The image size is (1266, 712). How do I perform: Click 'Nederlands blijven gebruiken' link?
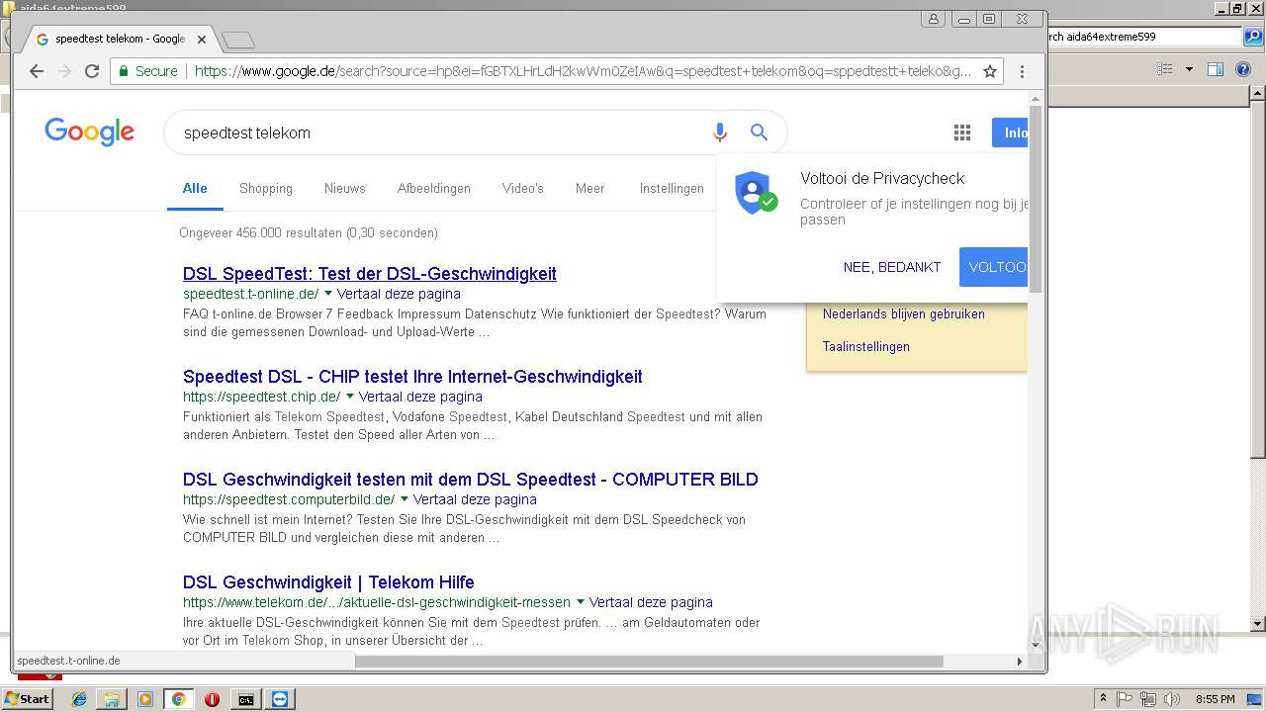pos(904,313)
